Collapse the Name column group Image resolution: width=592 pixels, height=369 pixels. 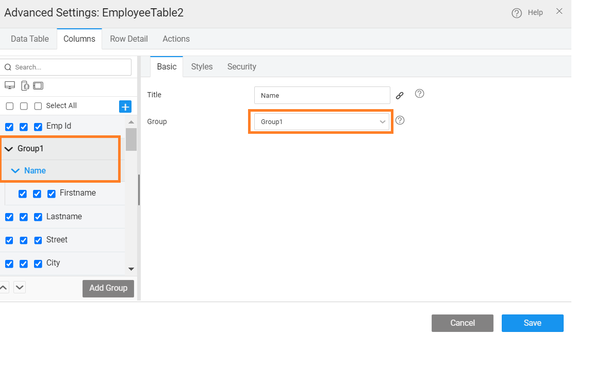click(15, 171)
